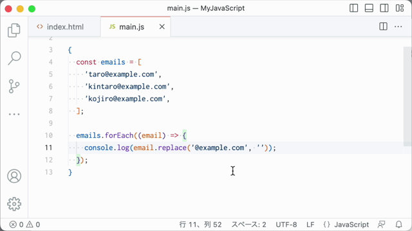Open the Manage gear settings icon
The height and width of the screenshot is (231, 412).
tap(14, 204)
